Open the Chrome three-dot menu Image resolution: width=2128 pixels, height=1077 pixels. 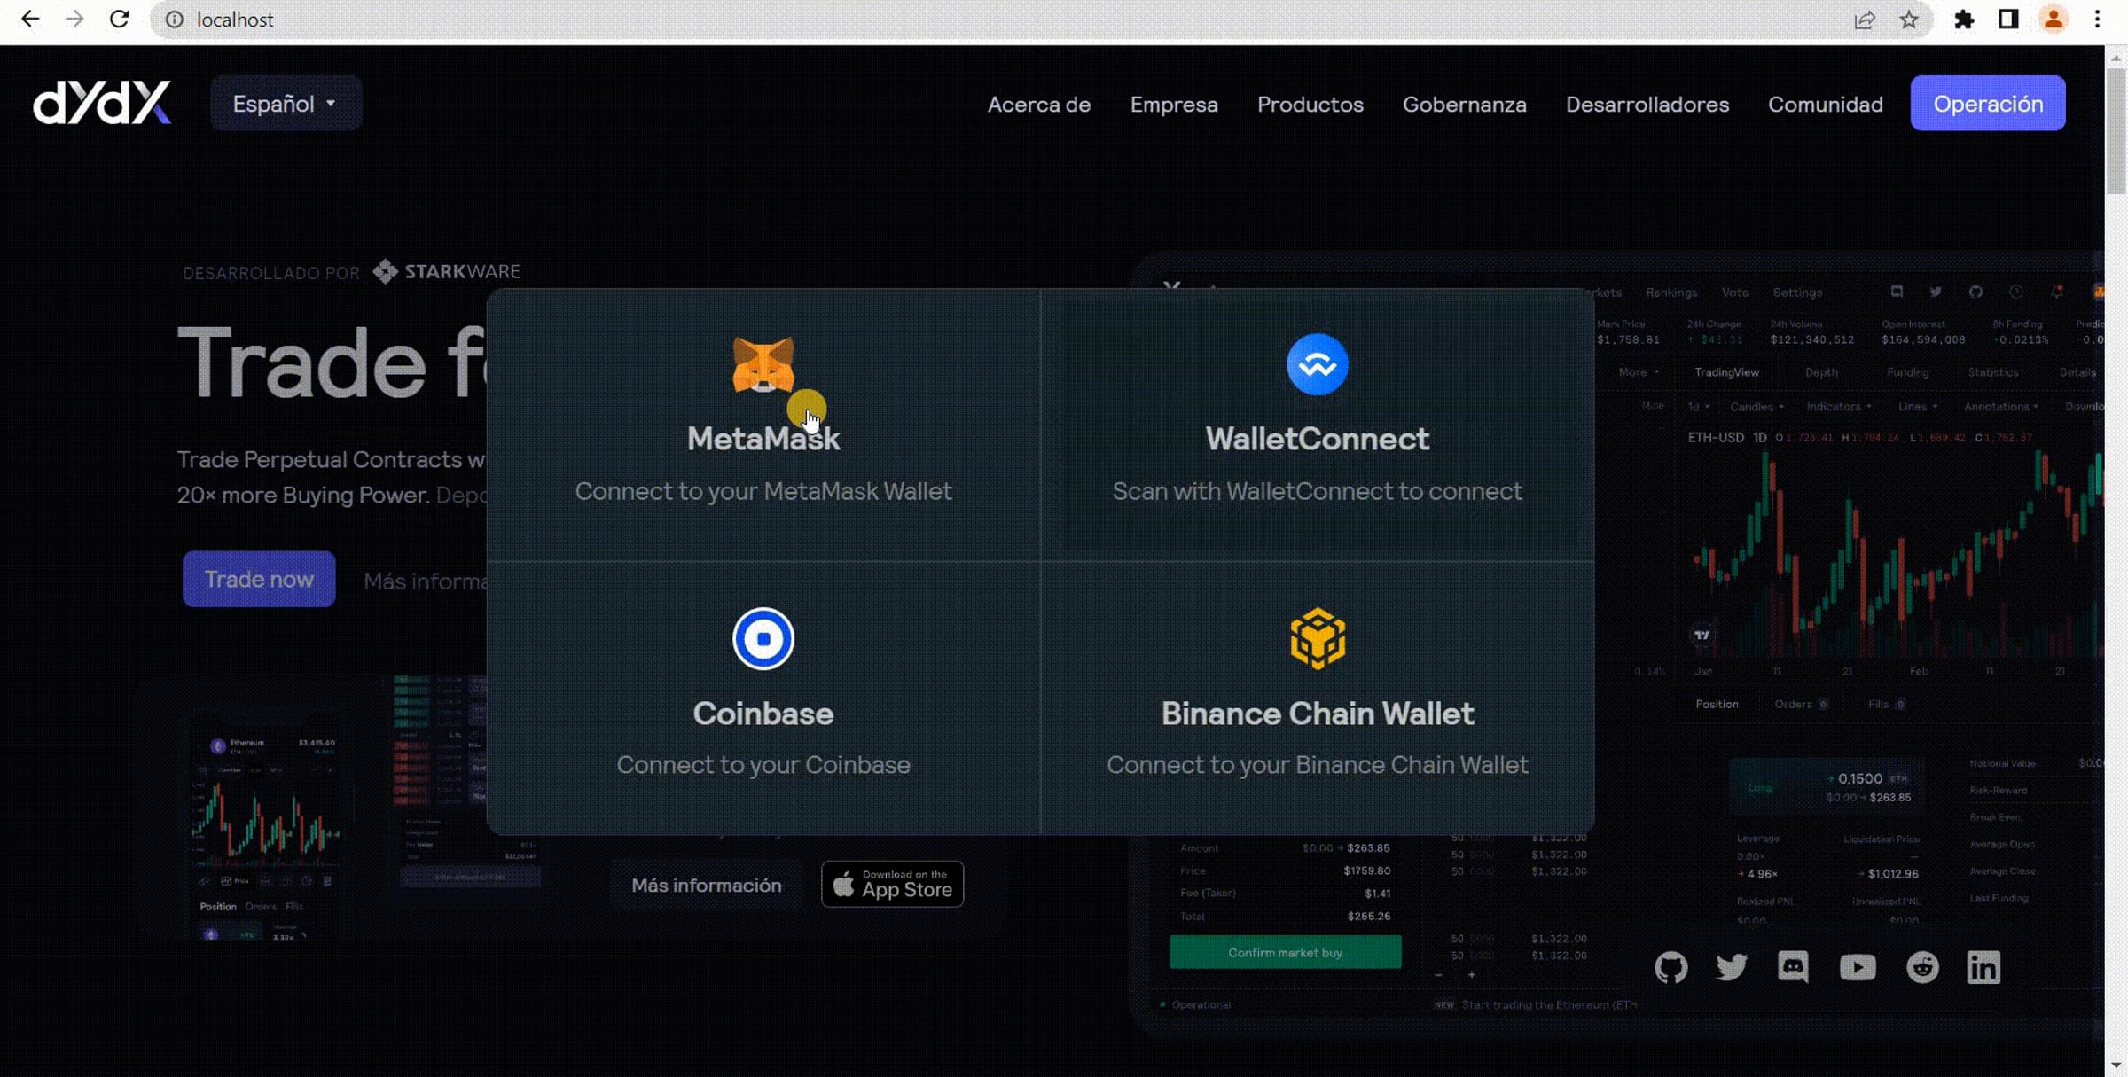pos(2098,20)
